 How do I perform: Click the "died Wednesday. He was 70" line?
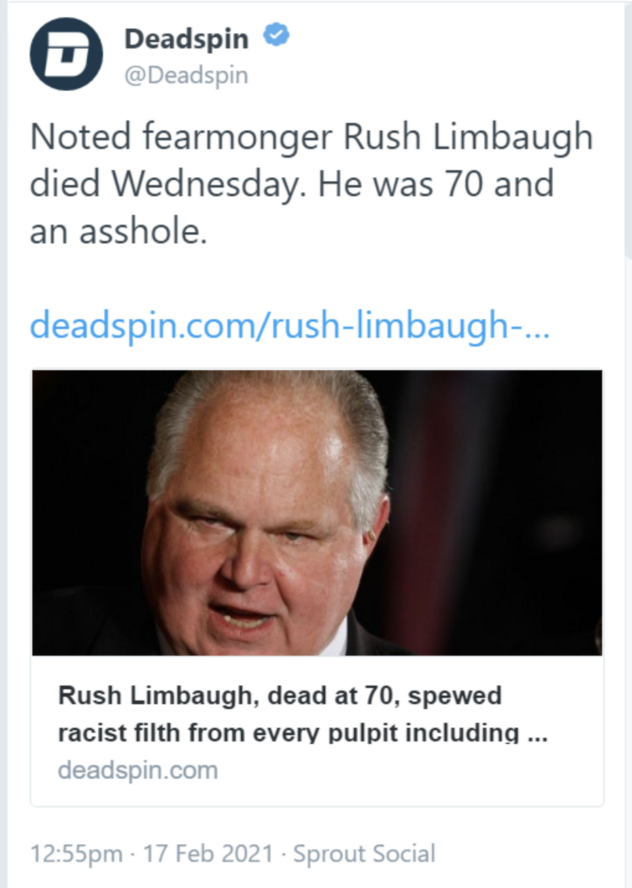coord(292,184)
